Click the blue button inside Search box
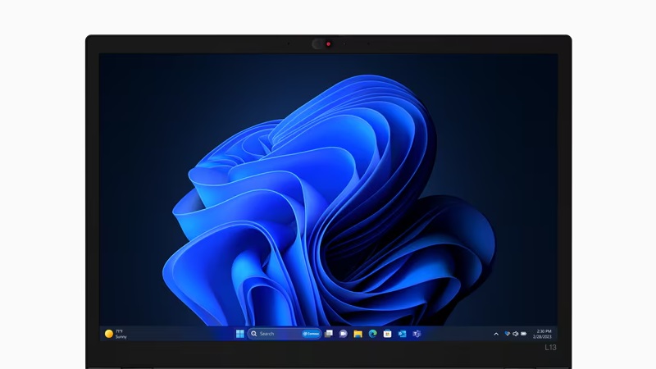 [x=312, y=334]
